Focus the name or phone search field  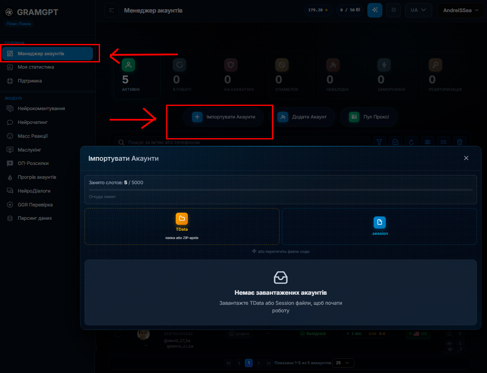click(x=242, y=142)
